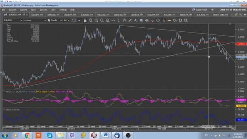The width and height of the screenshot is (247, 139).
Task: Switch to the EUR/GBP, H4 tab
Action: pos(169,15)
